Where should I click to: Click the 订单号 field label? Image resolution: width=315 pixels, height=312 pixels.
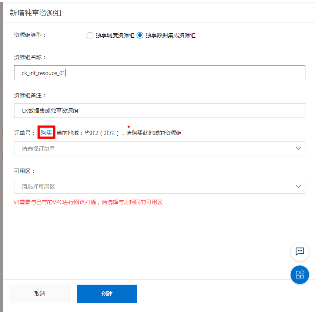pos(24,133)
